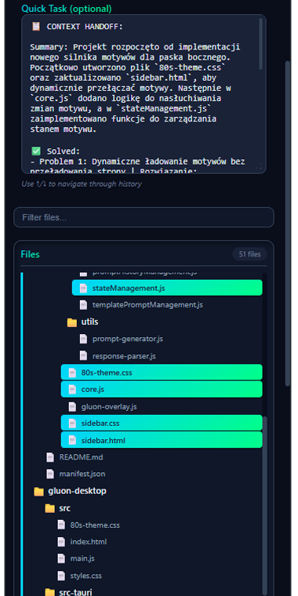Deselect the highlighted core.js file

[162, 390]
